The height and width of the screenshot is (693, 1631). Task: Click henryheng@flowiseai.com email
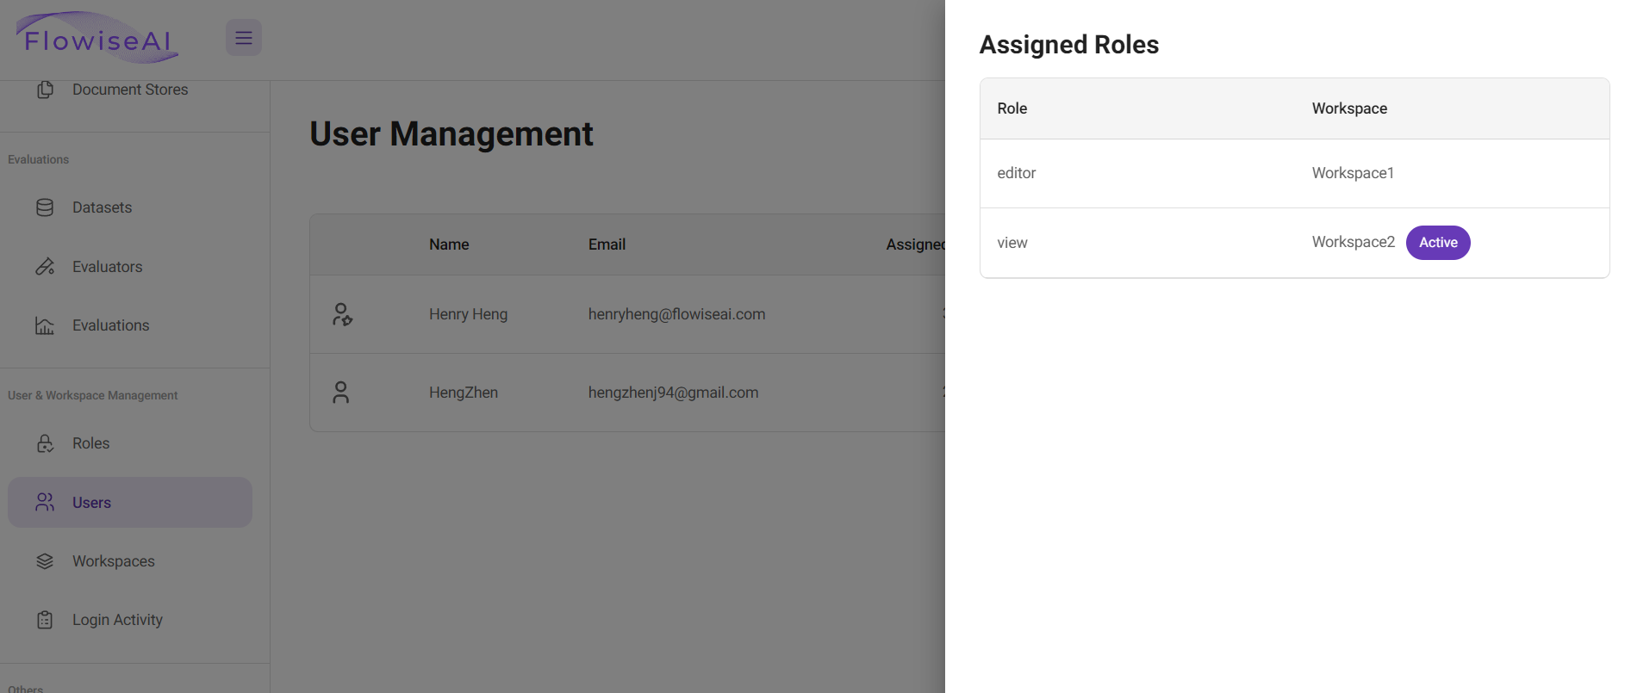click(x=676, y=314)
